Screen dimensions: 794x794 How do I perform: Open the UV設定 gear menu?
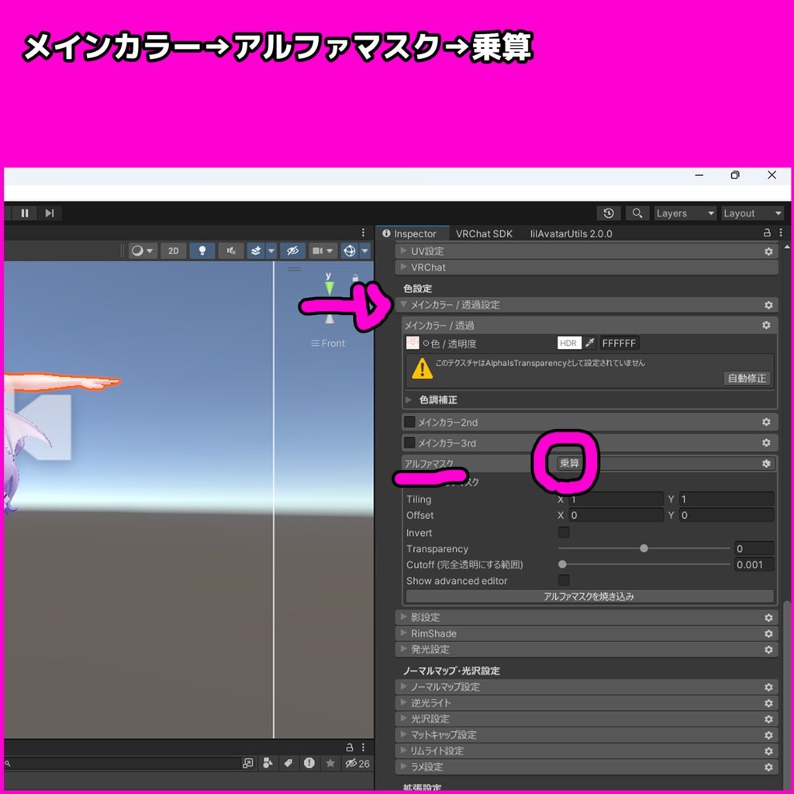pos(768,251)
